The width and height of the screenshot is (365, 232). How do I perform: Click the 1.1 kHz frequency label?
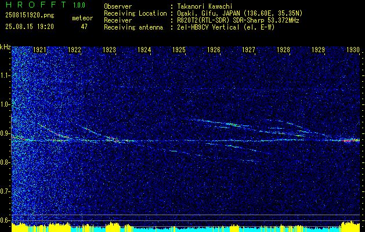[x=5, y=75]
